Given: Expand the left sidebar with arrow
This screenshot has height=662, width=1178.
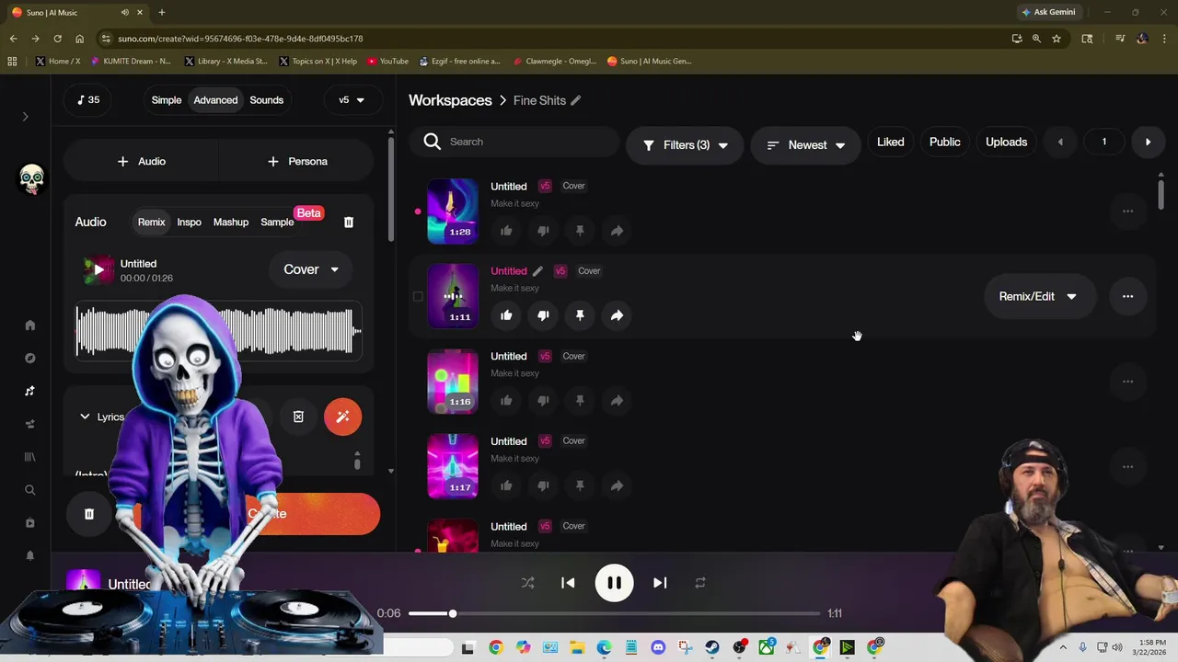Looking at the screenshot, I should coord(26,117).
